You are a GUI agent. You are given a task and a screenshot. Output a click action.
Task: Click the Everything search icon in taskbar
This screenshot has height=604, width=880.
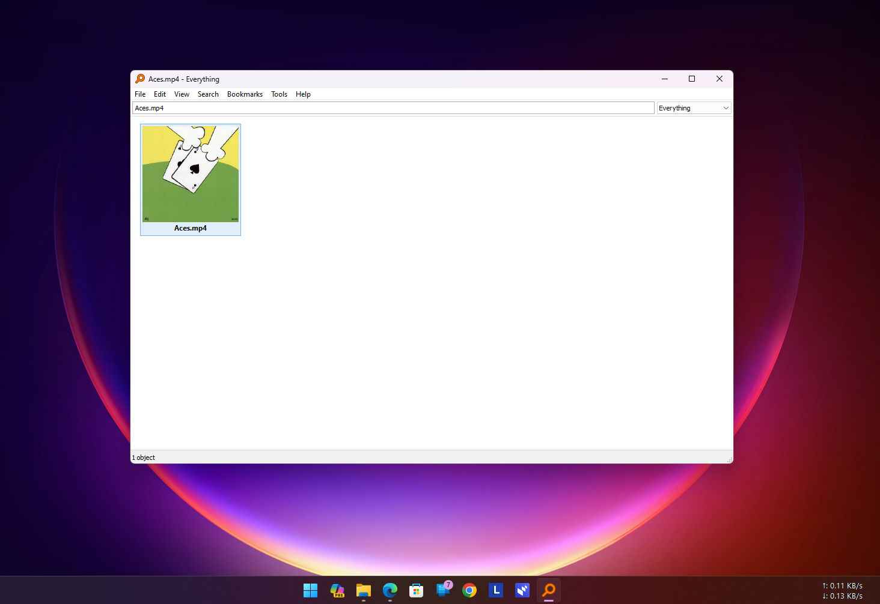(x=549, y=590)
